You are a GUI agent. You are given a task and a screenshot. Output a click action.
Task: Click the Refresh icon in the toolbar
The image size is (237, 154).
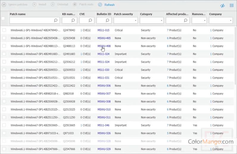click(100, 5)
